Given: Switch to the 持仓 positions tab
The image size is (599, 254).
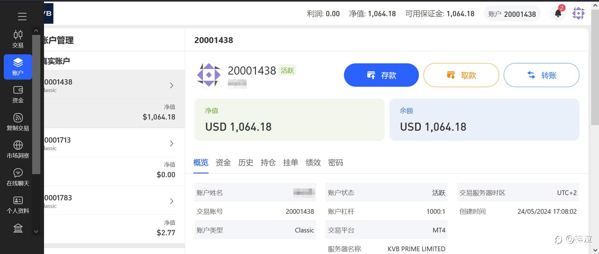Looking at the screenshot, I should [x=268, y=163].
